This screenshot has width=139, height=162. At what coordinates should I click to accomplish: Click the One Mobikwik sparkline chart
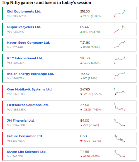(x=120, y=91)
